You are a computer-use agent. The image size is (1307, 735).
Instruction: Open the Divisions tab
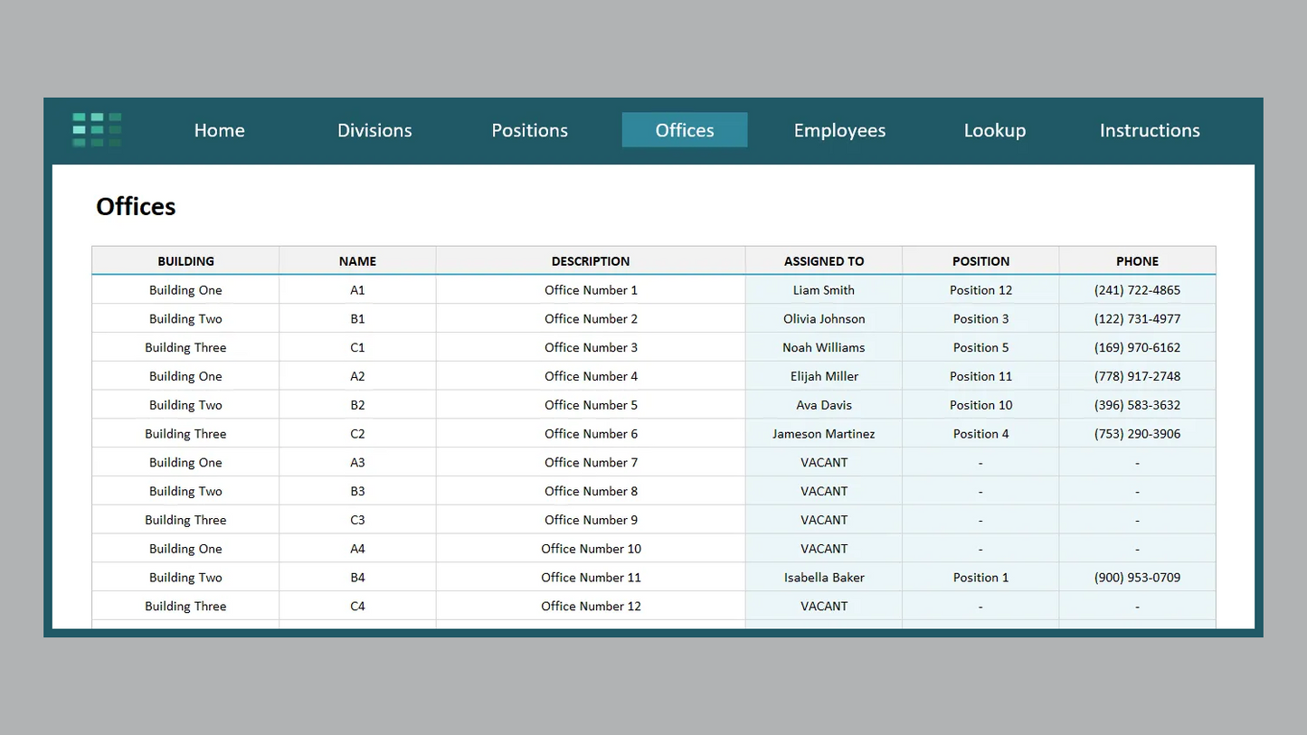[374, 130]
